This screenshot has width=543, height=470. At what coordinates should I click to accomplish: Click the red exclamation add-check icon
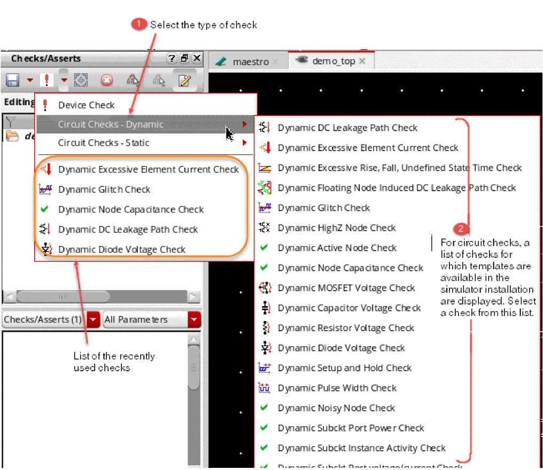click(x=46, y=80)
